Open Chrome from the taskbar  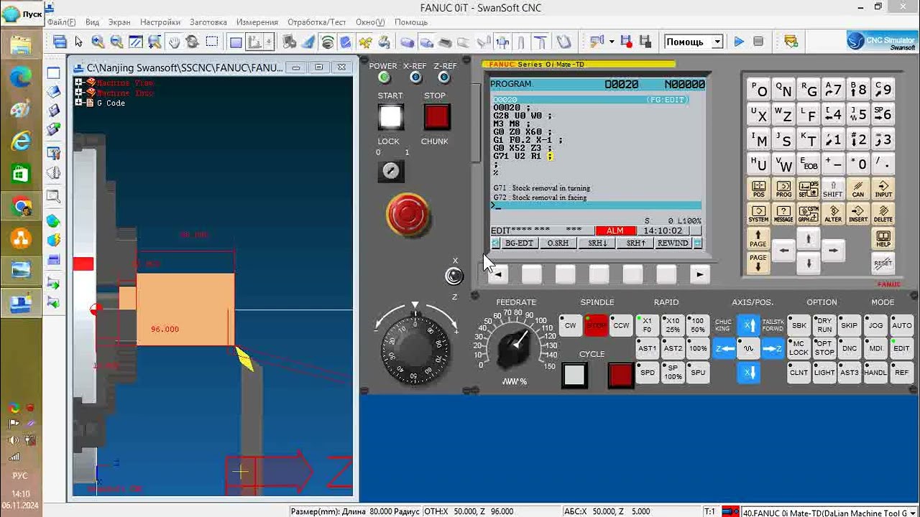pyautogui.click(x=21, y=207)
